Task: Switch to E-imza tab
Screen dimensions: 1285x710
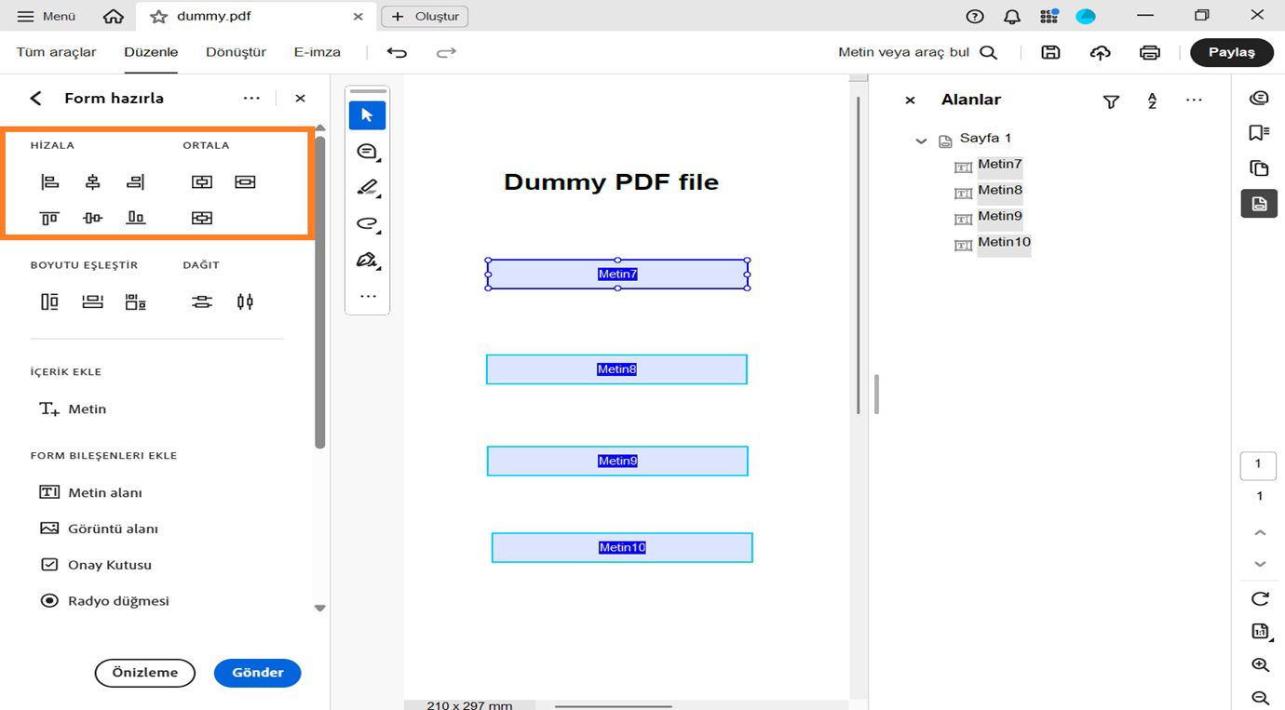Action: click(318, 52)
